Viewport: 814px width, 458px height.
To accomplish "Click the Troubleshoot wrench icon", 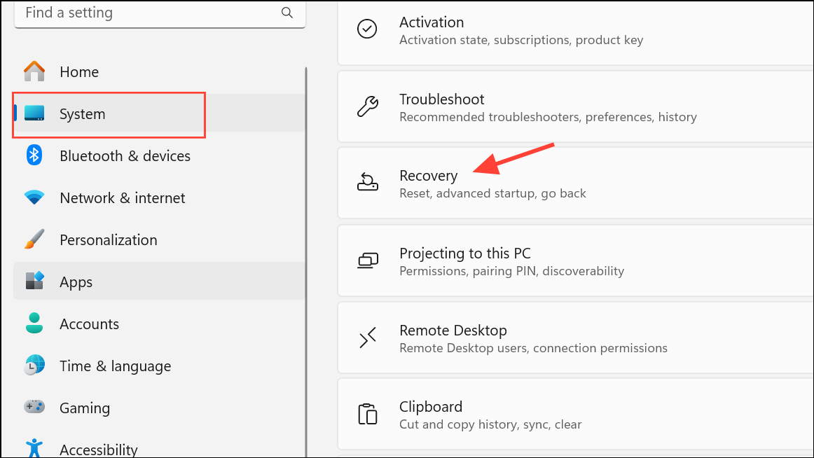I will [x=368, y=106].
